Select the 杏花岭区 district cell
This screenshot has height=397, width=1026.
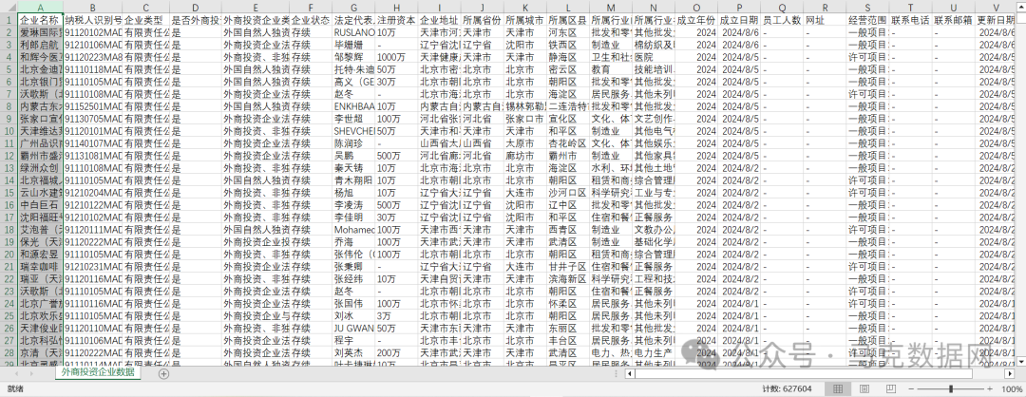click(x=567, y=143)
